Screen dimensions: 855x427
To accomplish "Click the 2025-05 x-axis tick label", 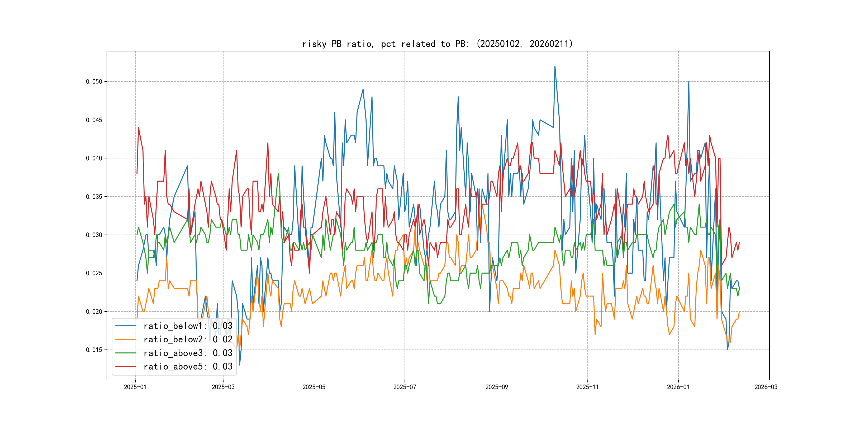I will (x=314, y=387).
